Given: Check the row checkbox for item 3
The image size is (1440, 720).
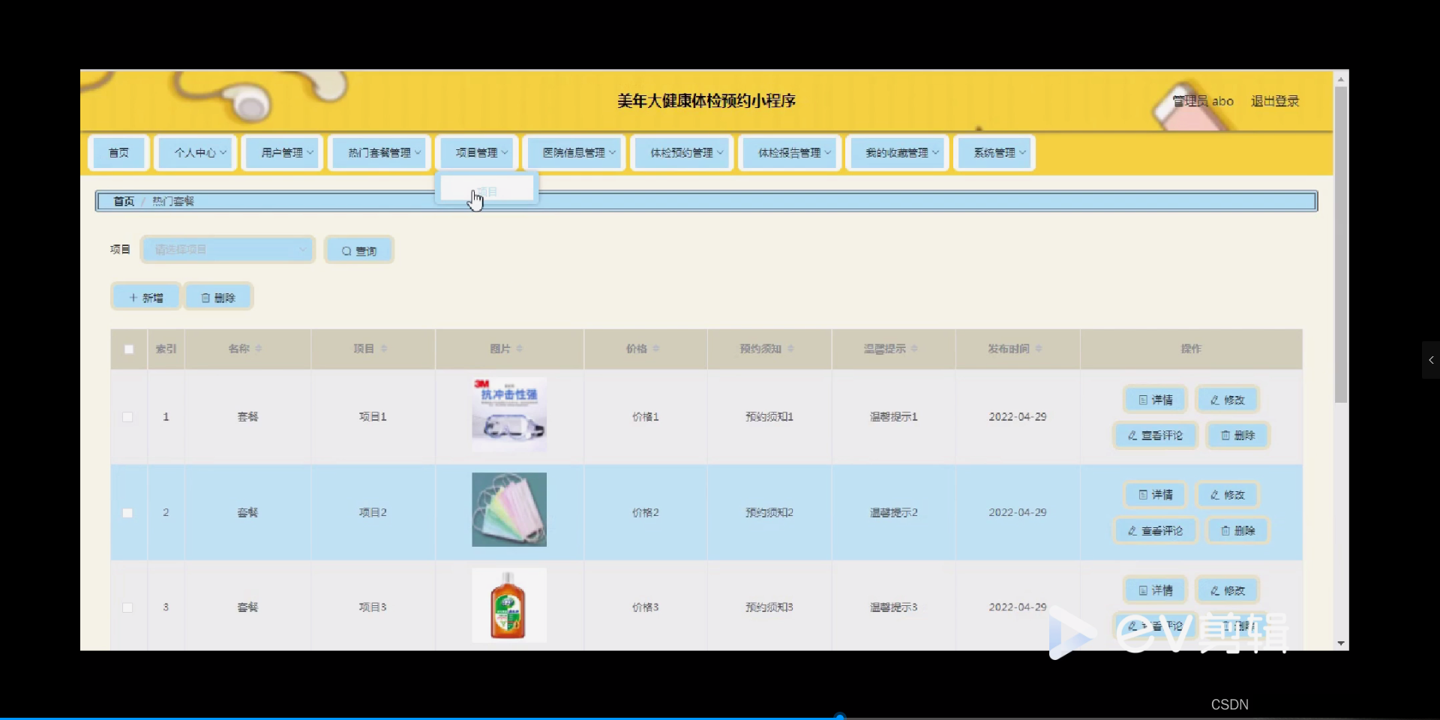Looking at the screenshot, I should point(127,607).
